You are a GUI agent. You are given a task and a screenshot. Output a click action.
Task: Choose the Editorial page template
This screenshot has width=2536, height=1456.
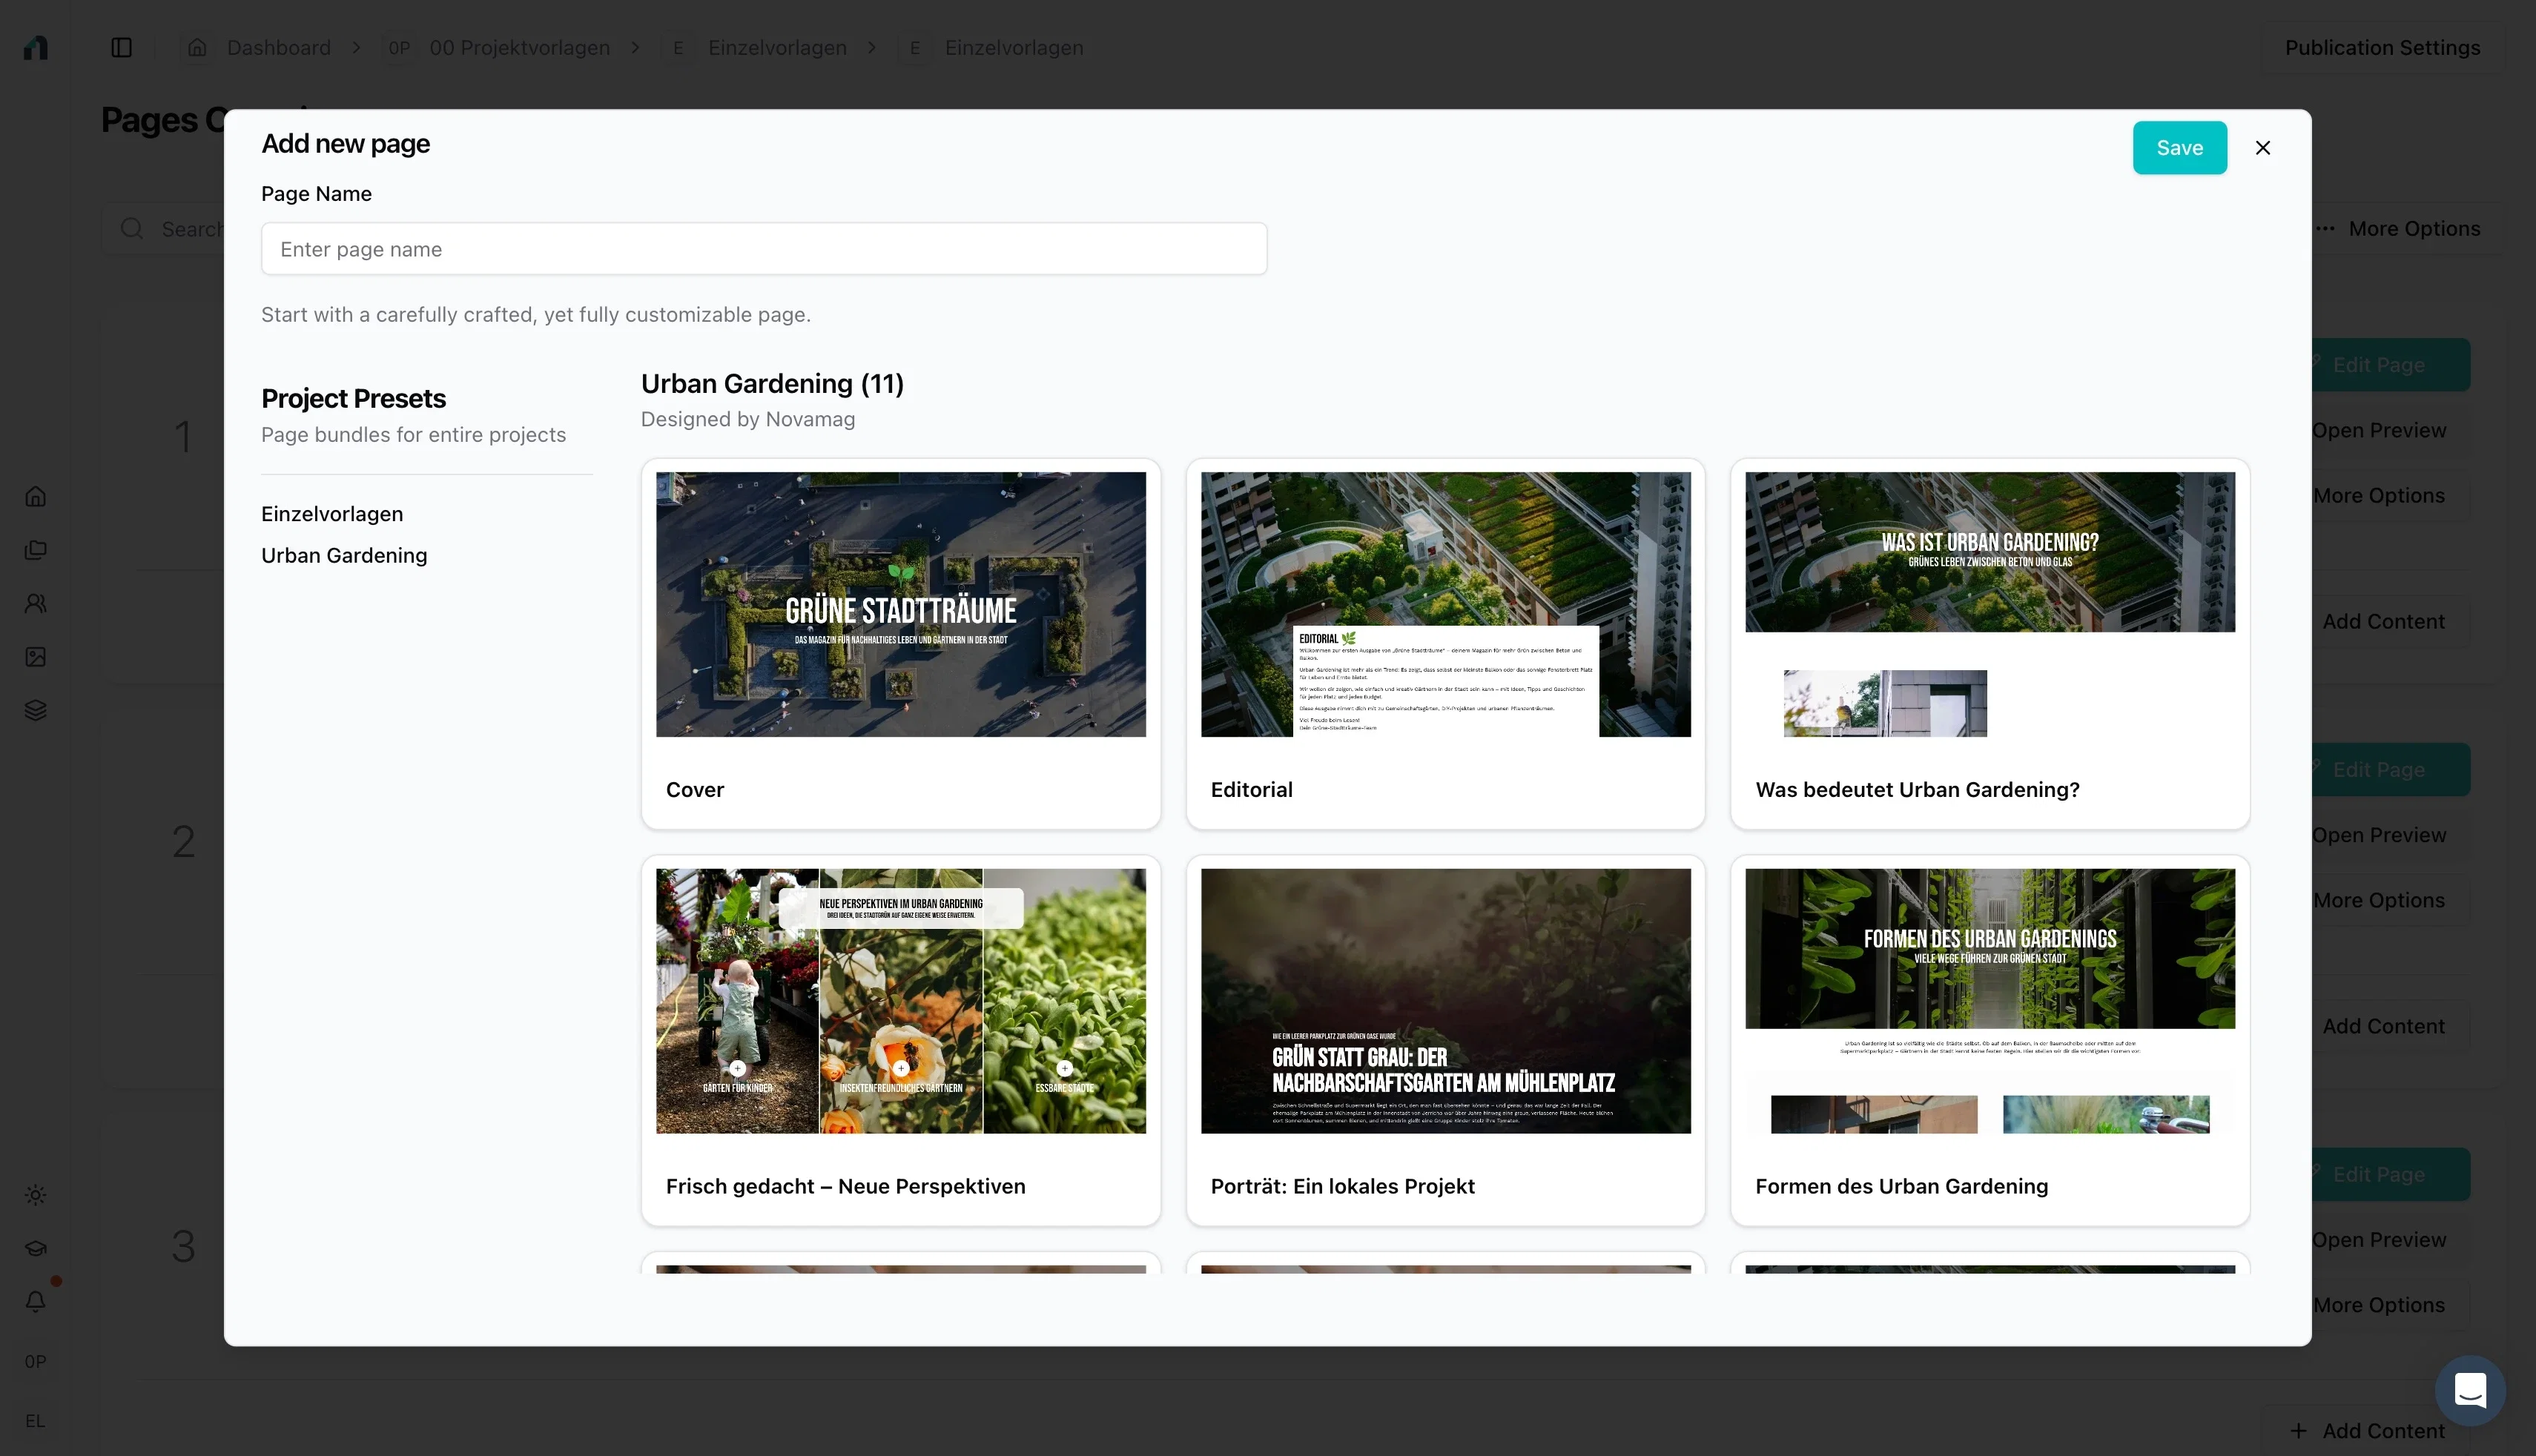click(1445, 644)
